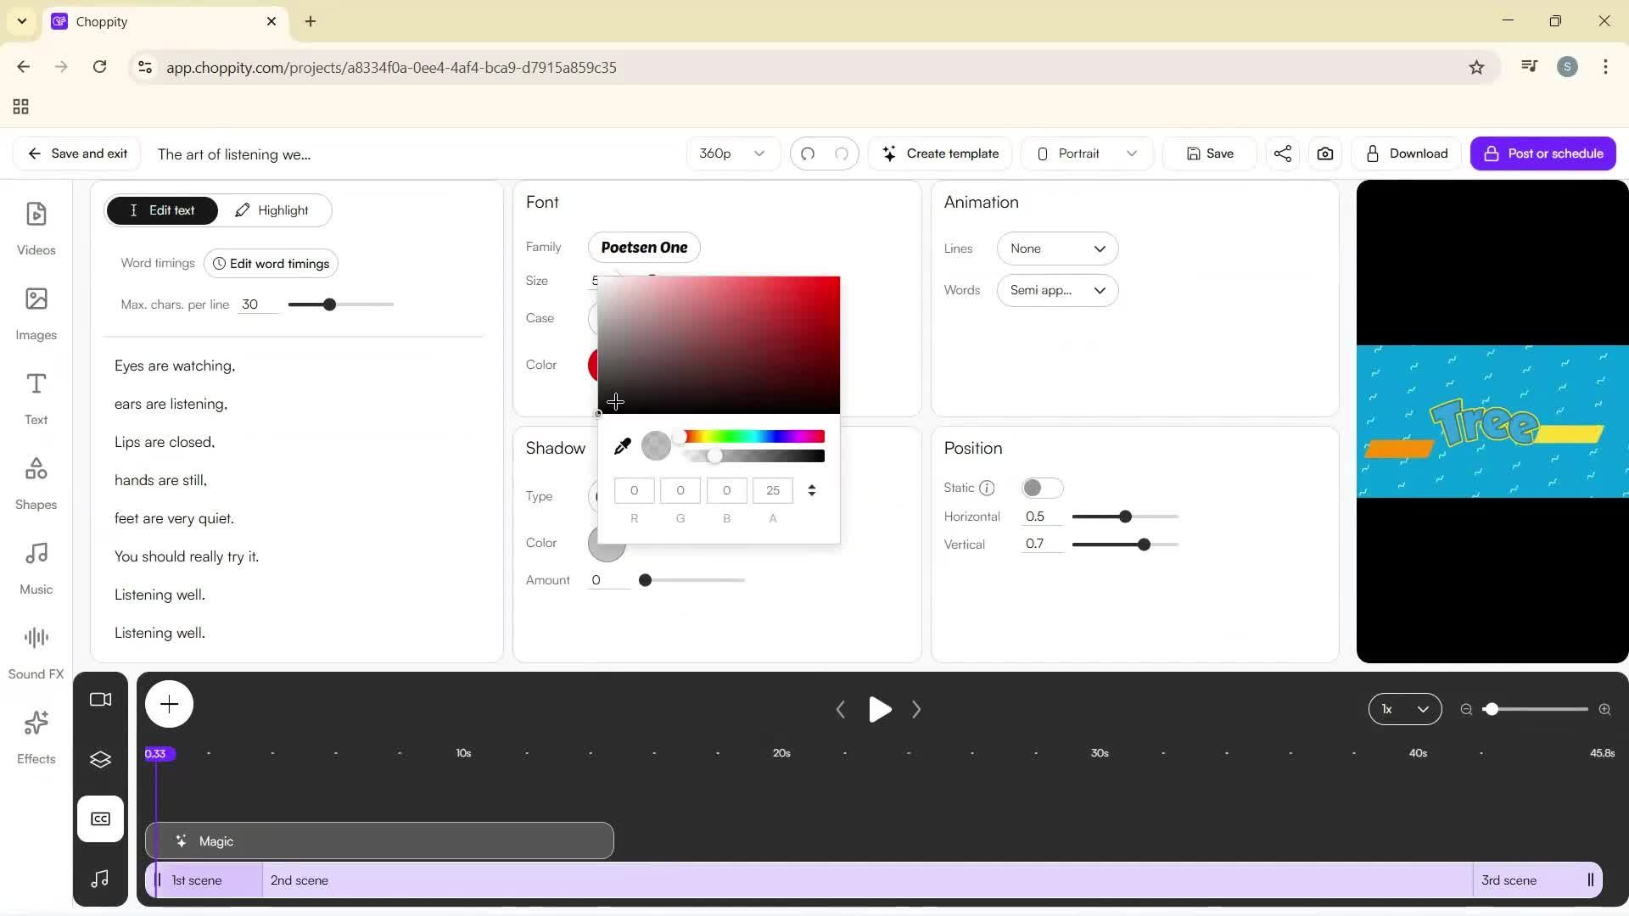Open the Lines animation dropdown
Viewport: 1629px width, 916px height.
pos(1057,248)
